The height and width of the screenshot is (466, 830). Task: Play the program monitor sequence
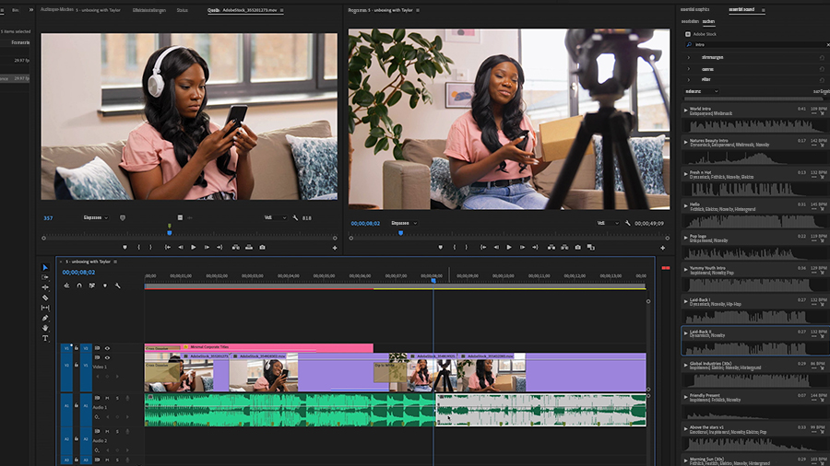click(x=509, y=247)
